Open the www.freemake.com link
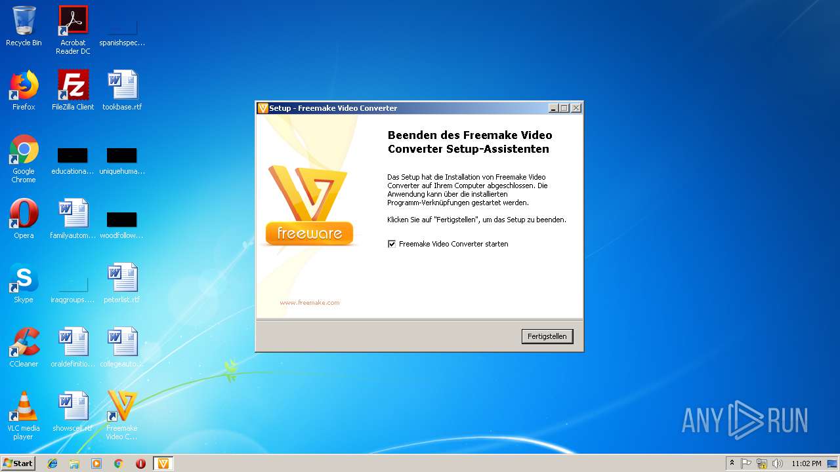The image size is (840, 472). tap(310, 302)
